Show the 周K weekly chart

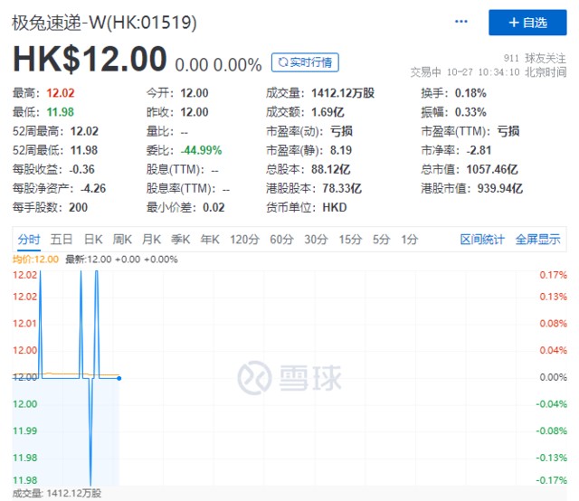[122, 240]
